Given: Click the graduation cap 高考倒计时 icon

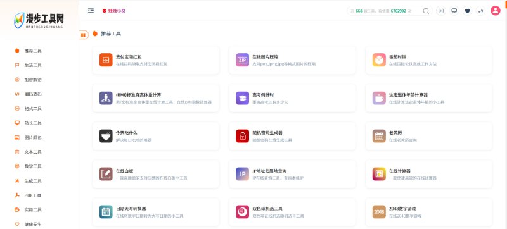Looking at the screenshot, I should click(x=242, y=98).
